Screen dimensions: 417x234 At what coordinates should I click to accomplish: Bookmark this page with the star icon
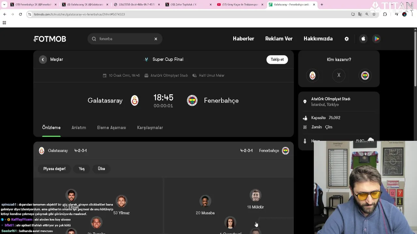click(x=374, y=14)
